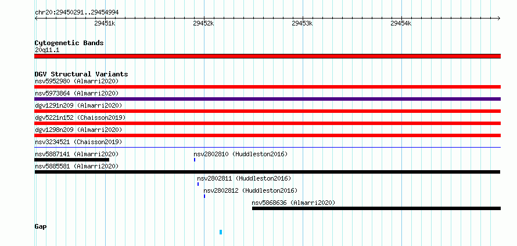This screenshot has width=517, height=246.
Task: Open the nsv2802810 (Huddleston2016) label
Action: tap(240, 154)
